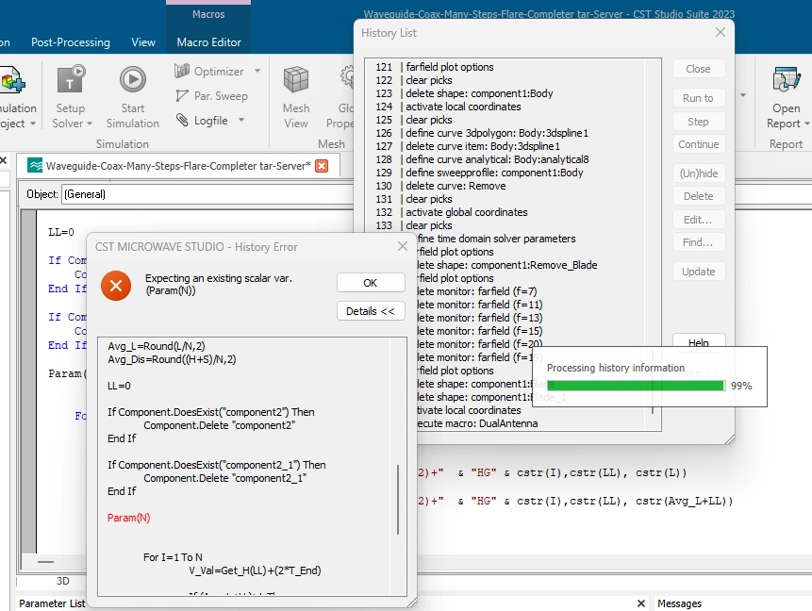Open the Optimizer tool
The width and height of the screenshot is (812, 611).
point(208,71)
